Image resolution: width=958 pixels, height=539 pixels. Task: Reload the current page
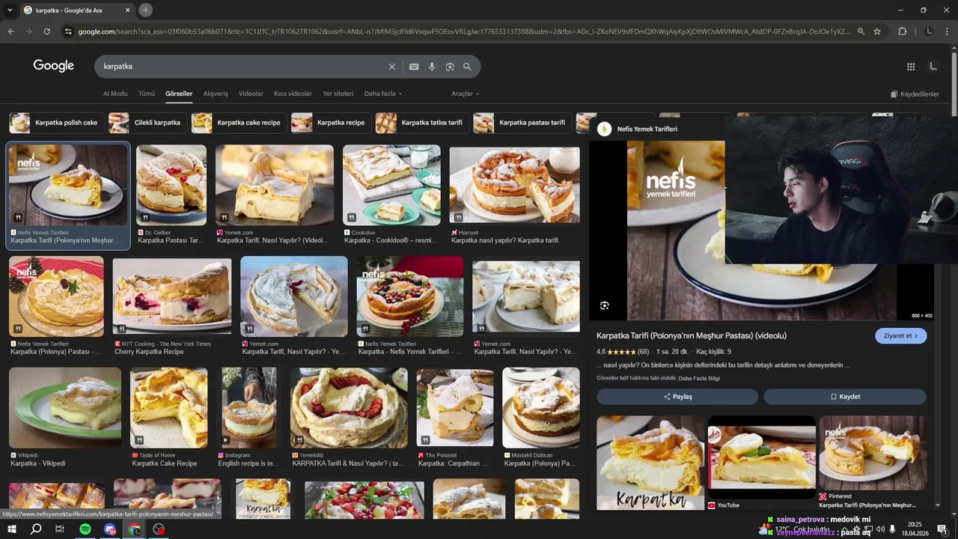coord(46,31)
